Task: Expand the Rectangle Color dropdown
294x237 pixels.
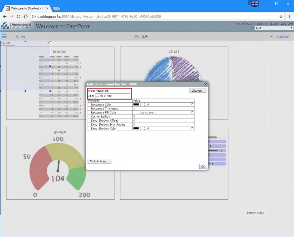Action: pos(192,104)
